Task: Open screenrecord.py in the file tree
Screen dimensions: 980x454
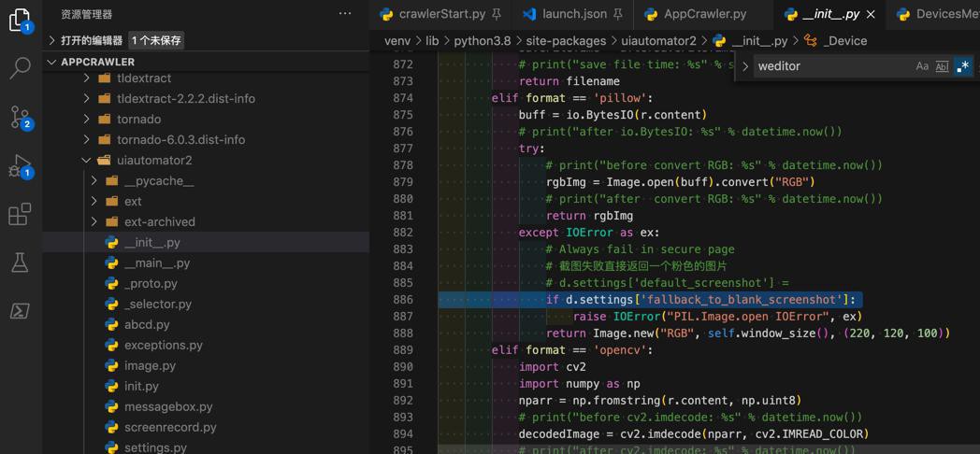Action: click(207, 427)
